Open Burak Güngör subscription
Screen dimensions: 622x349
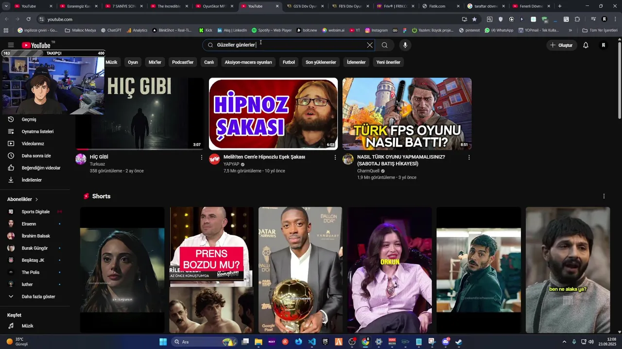pos(35,248)
